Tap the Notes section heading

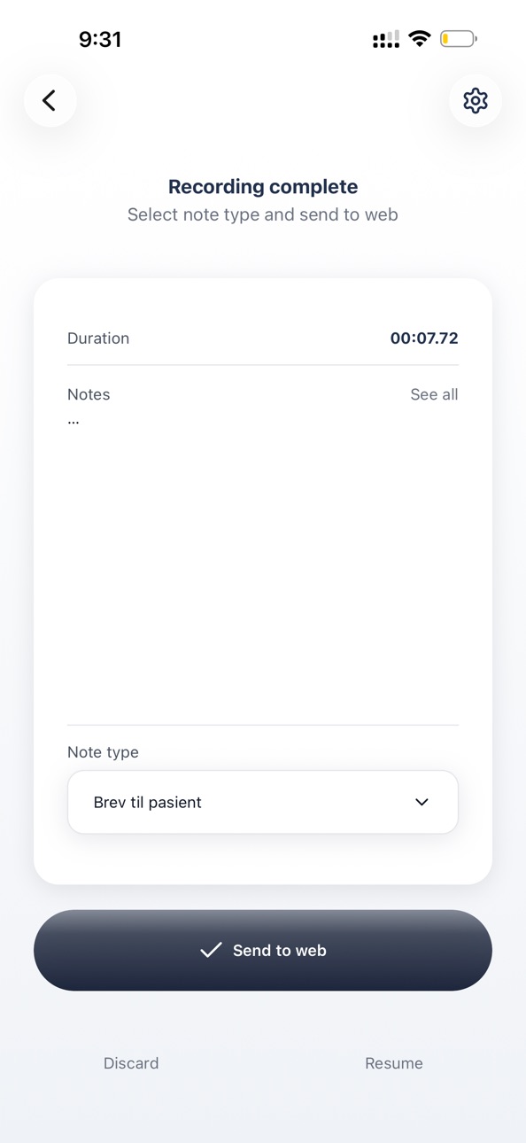click(89, 394)
